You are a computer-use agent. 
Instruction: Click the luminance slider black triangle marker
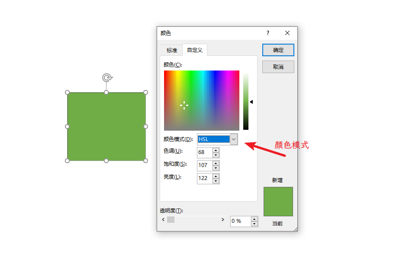(251, 102)
